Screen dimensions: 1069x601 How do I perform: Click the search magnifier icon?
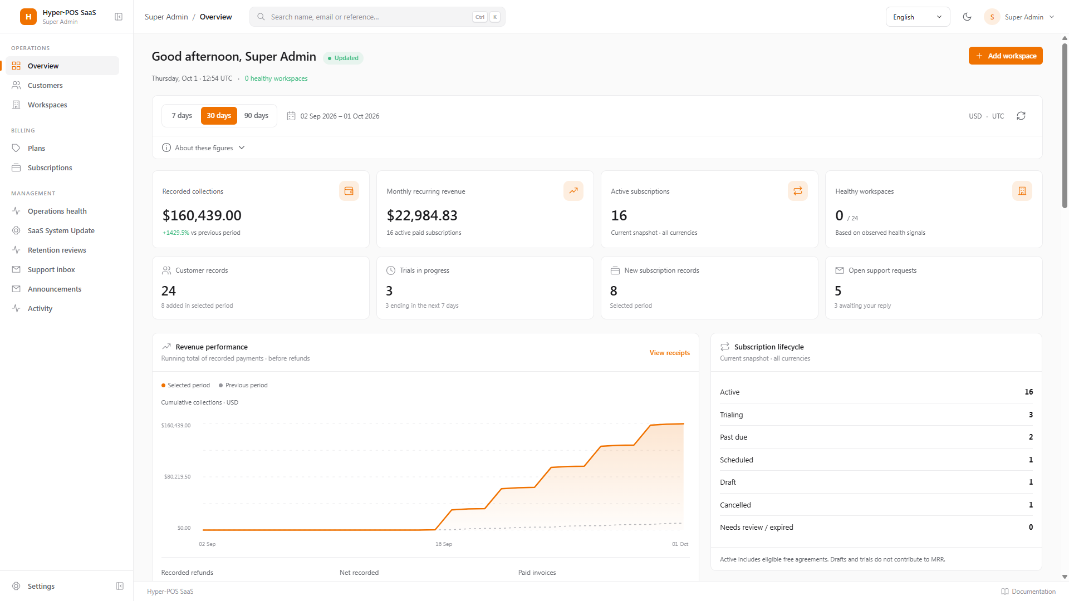click(x=261, y=17)
